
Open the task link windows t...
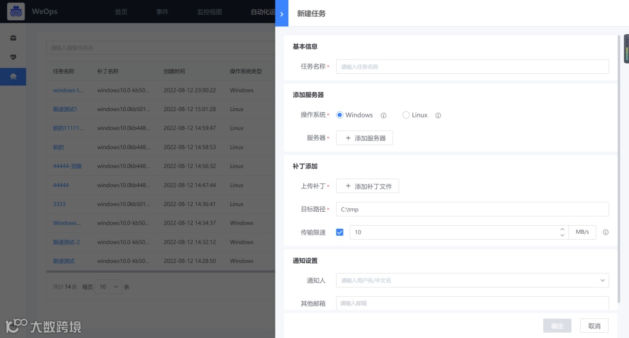[68, 91]
